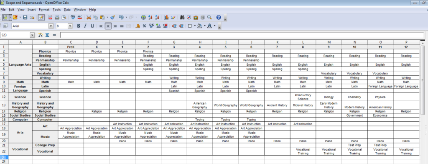This screenshot has width=428, height=164.
Task: Expand the Arial font name dropdown
Action: click(51, 26)
